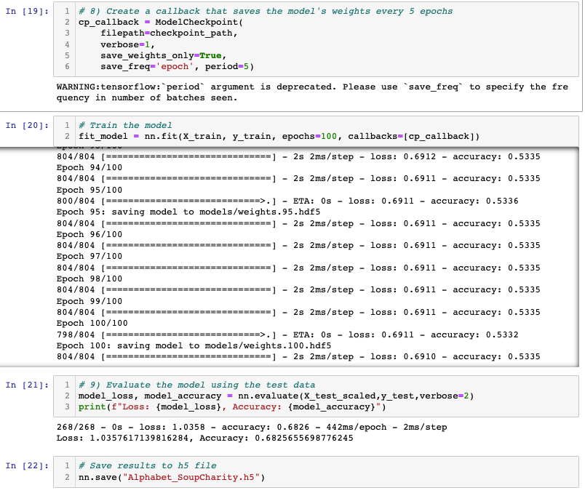585x501 pixels.
Task: Click the '# 9) Evaluate the model' comment
Action: 196,385
